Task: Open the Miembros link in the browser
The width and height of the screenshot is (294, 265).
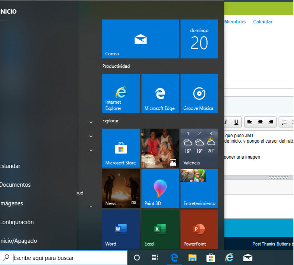Action: click(x=235, y=22)
